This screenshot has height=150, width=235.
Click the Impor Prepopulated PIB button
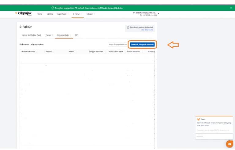tap(118, 44)
